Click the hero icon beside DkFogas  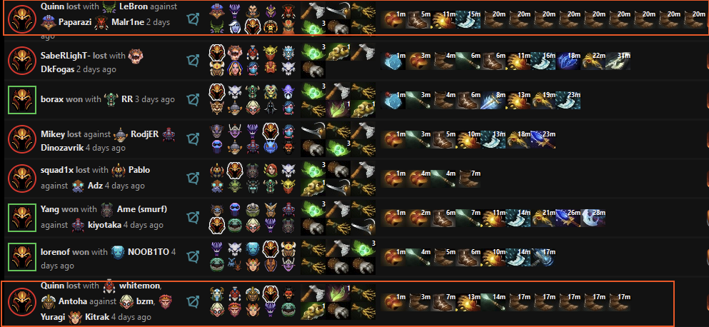point(136,56)
